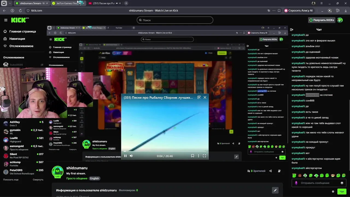Open PetaOSRS channel in sidebar
350x197 pixels.
coord(23,172)
